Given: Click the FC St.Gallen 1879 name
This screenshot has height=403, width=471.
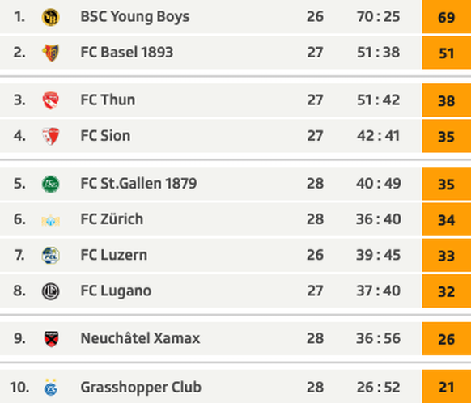Looking at the screenshot, I should point(138,183).
